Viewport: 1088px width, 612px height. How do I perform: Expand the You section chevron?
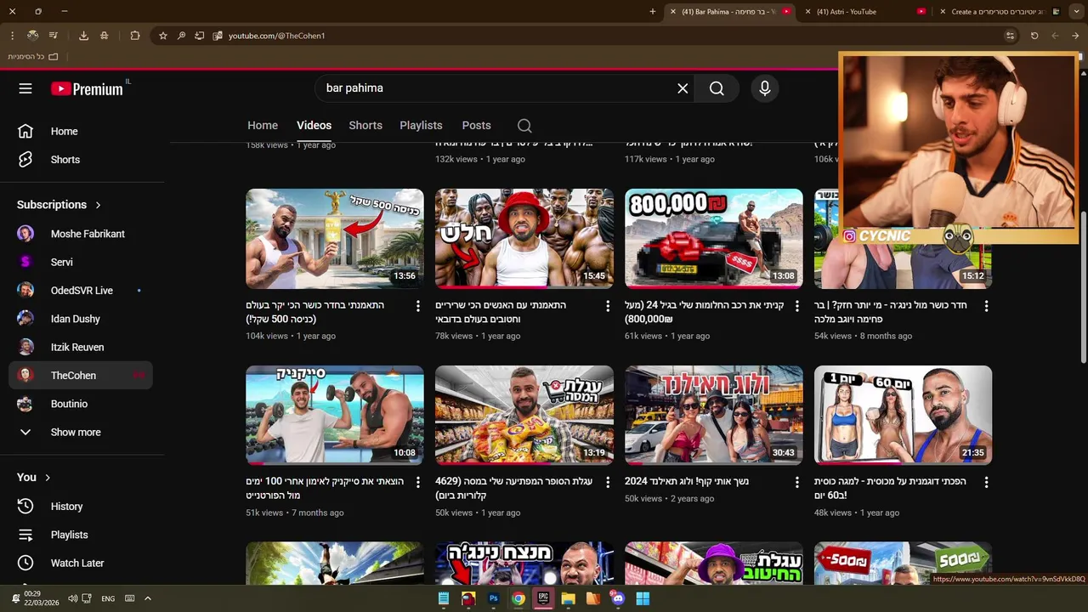point(48,478)
